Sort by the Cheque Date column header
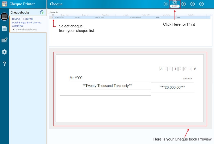This screenshot has width=214, height=144. (105, 15)
